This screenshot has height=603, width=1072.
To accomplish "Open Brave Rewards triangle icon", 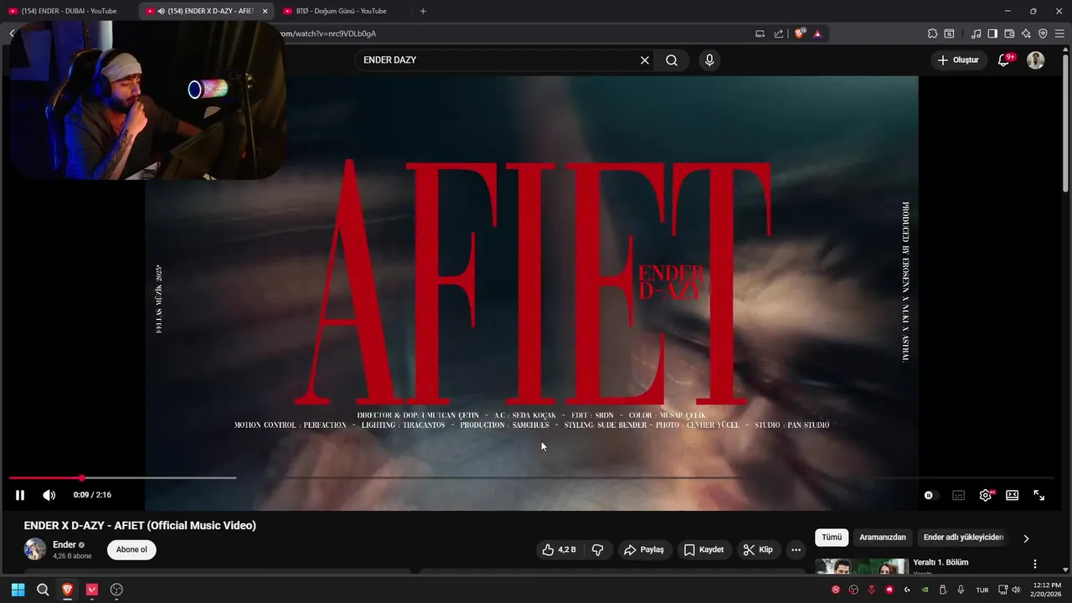I will tap(817, 33).
